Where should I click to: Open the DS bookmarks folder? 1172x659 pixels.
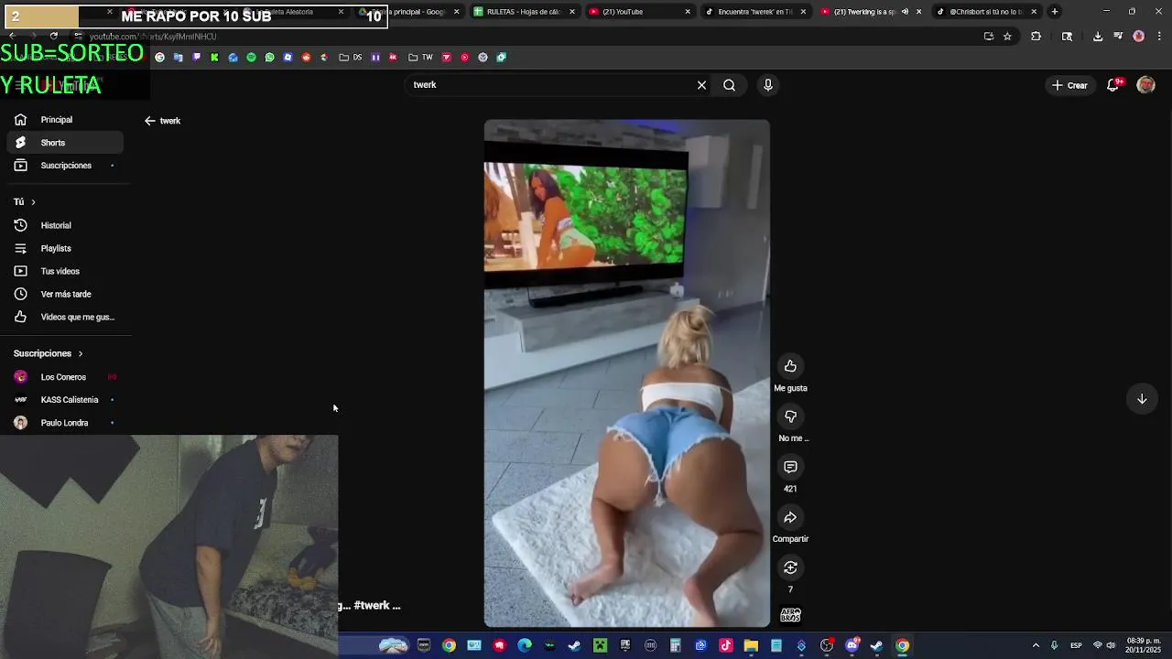tap(351, 57)
